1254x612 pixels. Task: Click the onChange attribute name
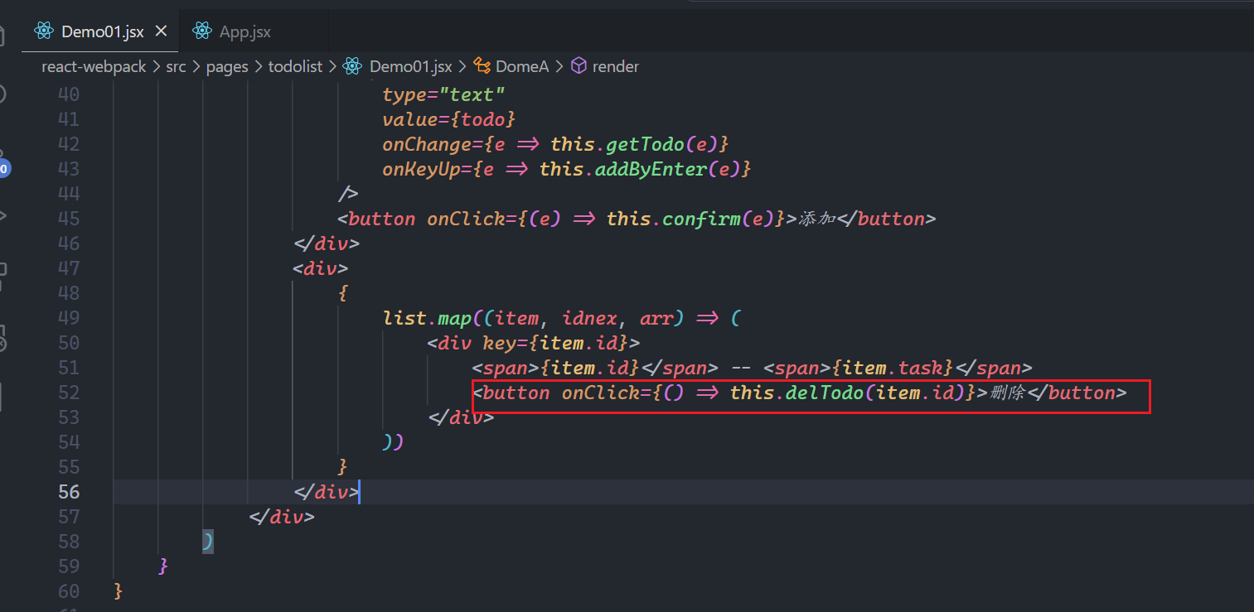click(427, 144)
